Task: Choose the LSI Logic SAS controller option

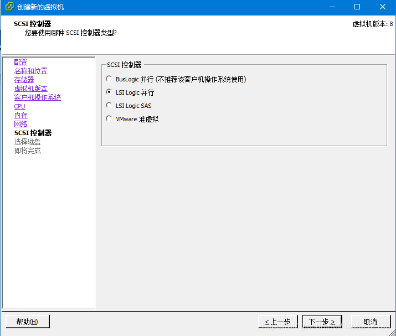Action: coord(109,105)
